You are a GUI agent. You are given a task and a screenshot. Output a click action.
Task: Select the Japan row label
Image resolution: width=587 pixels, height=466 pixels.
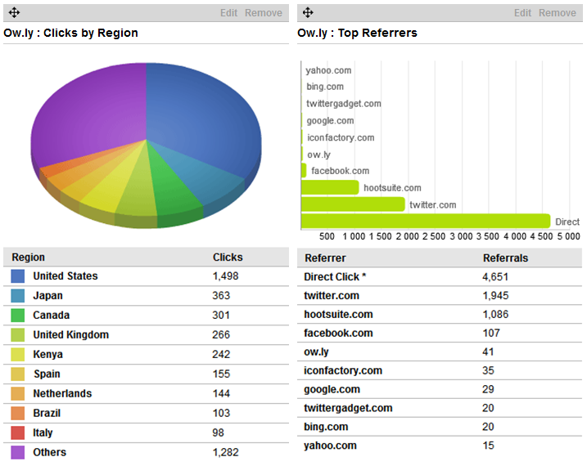(x=48, y=296)
